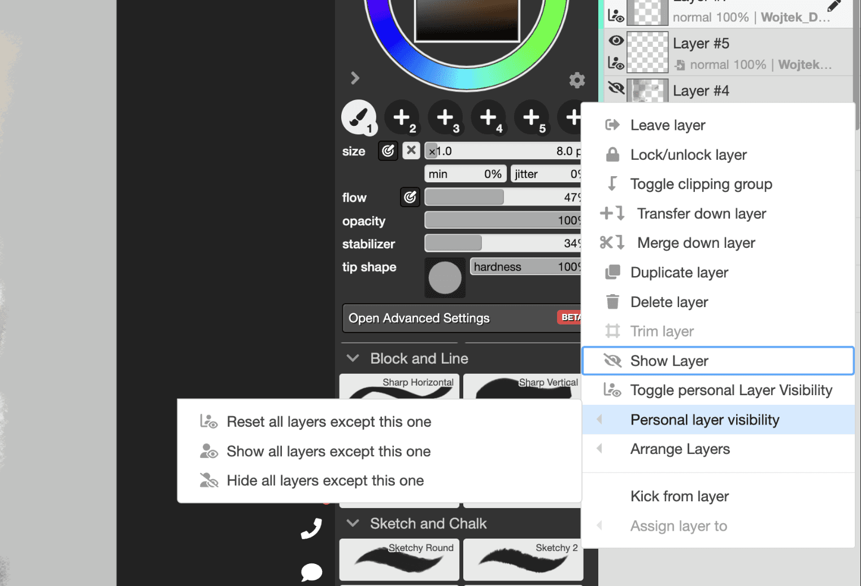Viewport: 861px width, 586px height.
Task: Toggle pressure sensitivity for size
Action: [388, 151]
